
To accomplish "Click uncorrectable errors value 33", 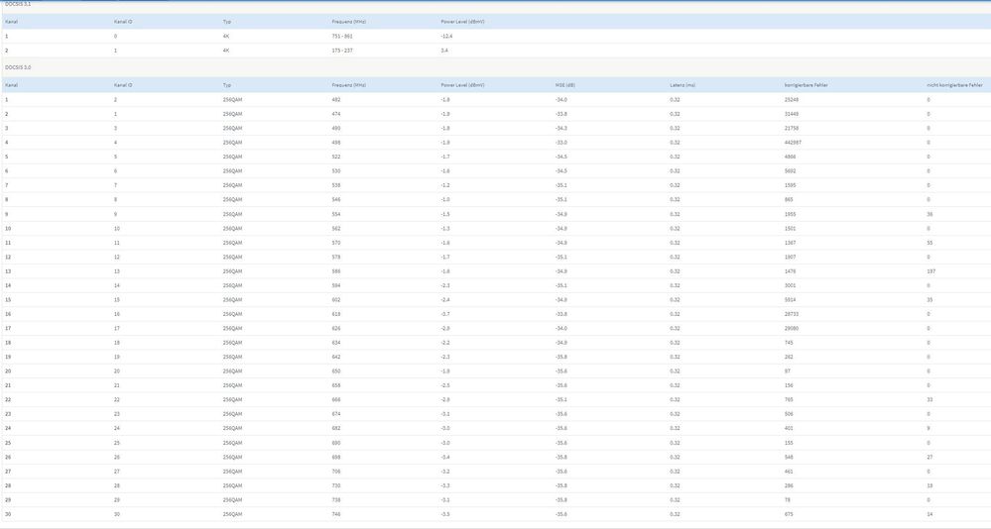I will pyautogui.click(x=929, y=399).
